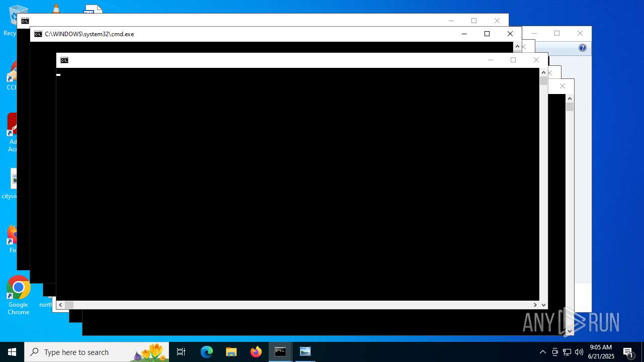Open volume control tray icon

(x=579, y=352)
